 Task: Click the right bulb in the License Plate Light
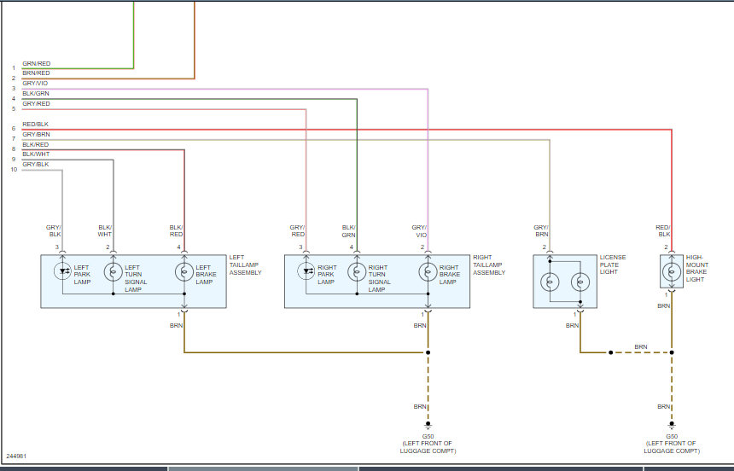click(580, 282)
